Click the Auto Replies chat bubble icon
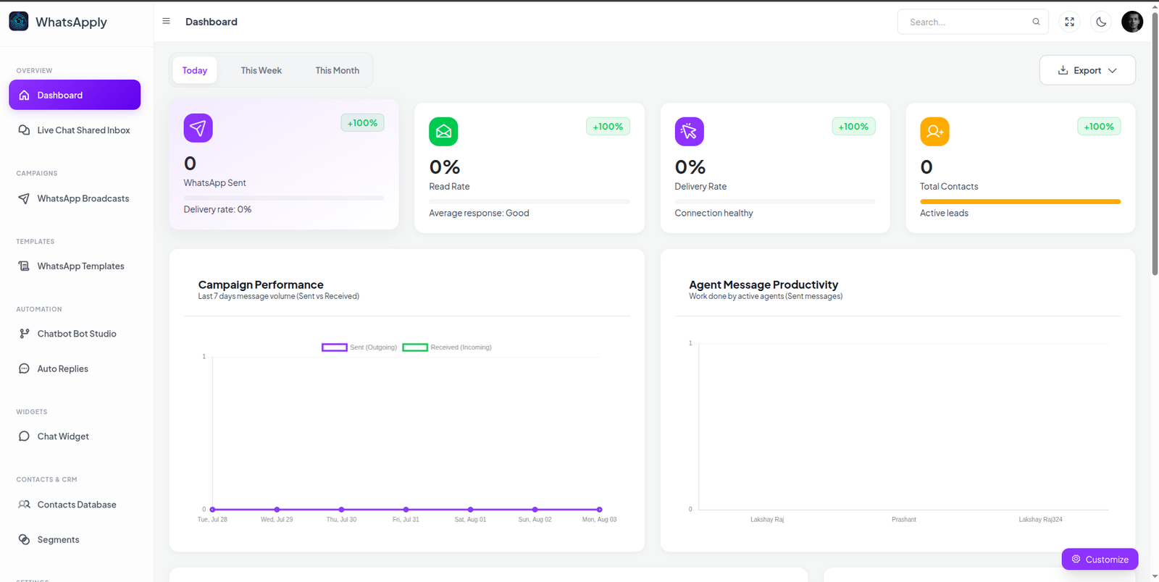Image resolution: width=1159 pixels, height=582 pixels. pos(24,368)
